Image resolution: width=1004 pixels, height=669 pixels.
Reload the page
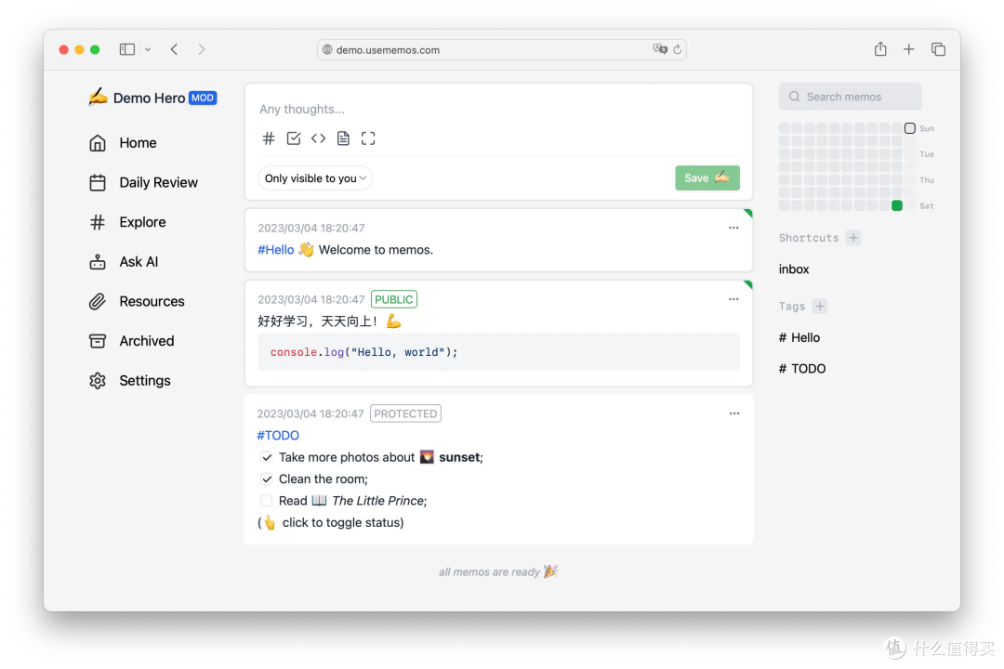click(x=678, y=49)
